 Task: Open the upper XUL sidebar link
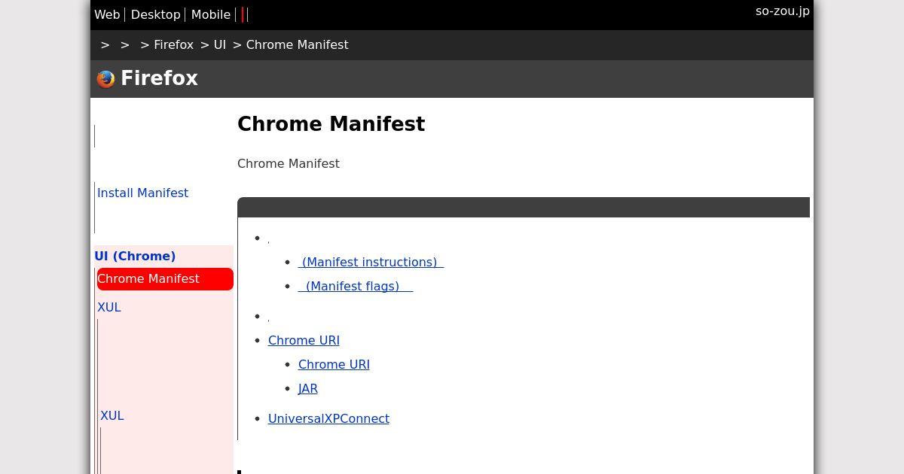(109, 307)
